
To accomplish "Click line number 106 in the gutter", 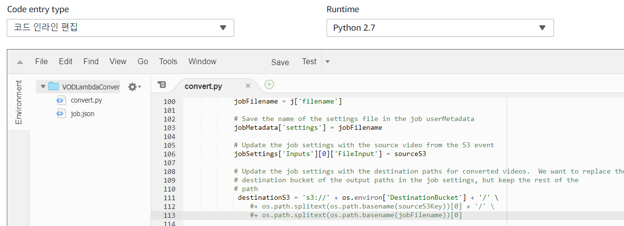I will (x=169, y=154).
